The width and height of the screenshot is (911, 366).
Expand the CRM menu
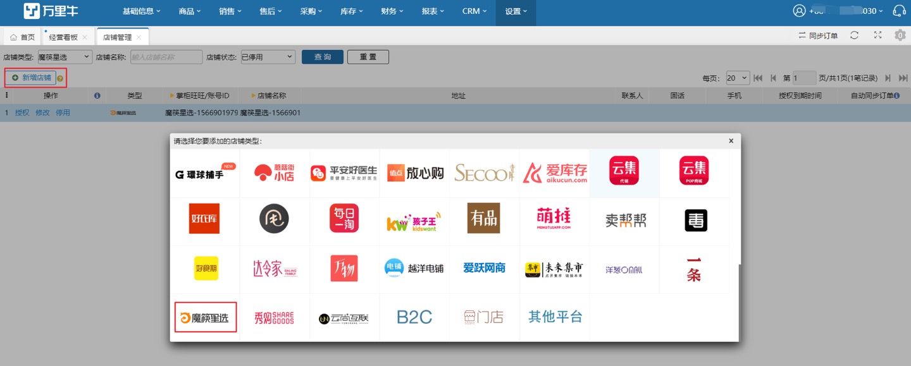click(x=474, y=11)
